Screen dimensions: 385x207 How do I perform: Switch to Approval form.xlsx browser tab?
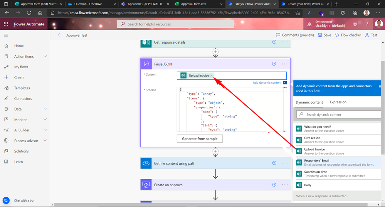coord(198,4)
